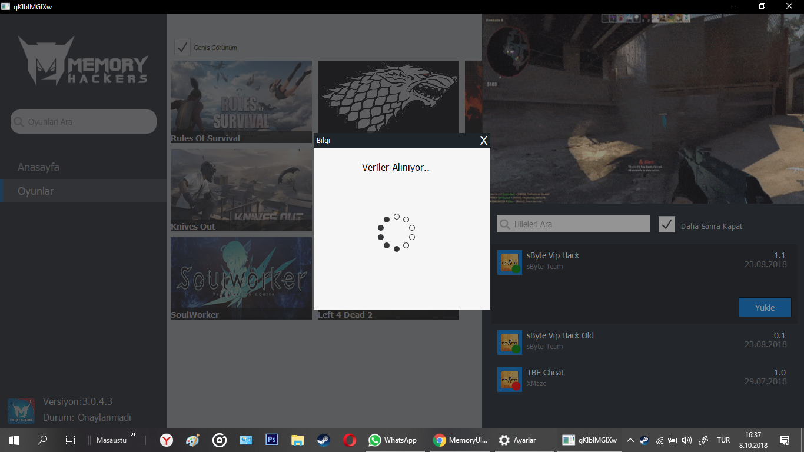Screen dimensions: 804x452
Task: Toggle the Geniş Görünüm checkbox
Action: tap(182, 47)
